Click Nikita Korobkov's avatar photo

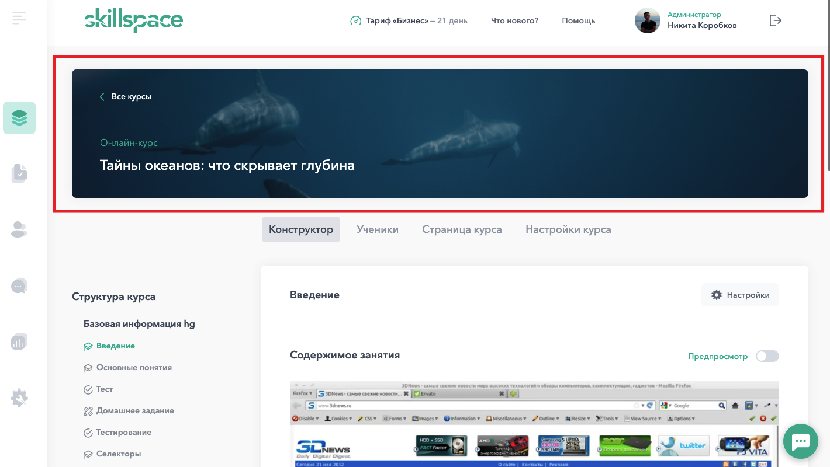coord(648,20)
